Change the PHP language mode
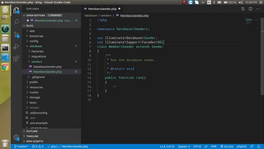The width and height of the screenshot is (264, 149). [214, 147]
